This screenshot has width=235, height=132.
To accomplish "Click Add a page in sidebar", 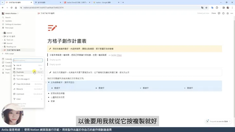I will point(9,54).
